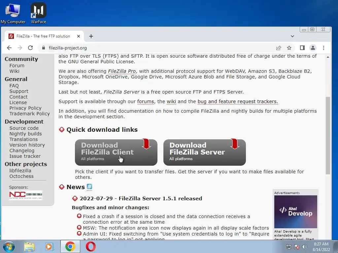Screen dimensions: 338x253
Task: Open the browser side panel icon
Action: [x=302, y=48]
